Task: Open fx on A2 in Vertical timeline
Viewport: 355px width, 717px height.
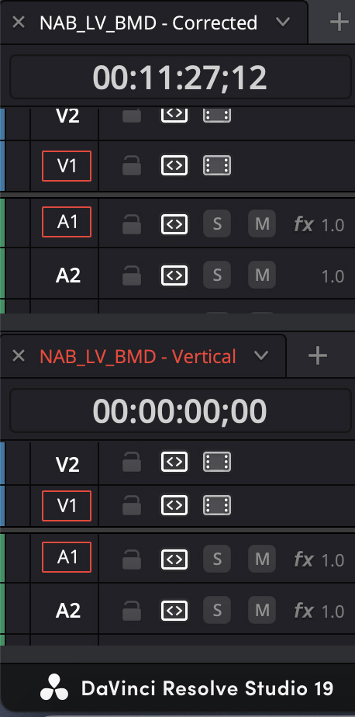Action: [x=304, y=610]
